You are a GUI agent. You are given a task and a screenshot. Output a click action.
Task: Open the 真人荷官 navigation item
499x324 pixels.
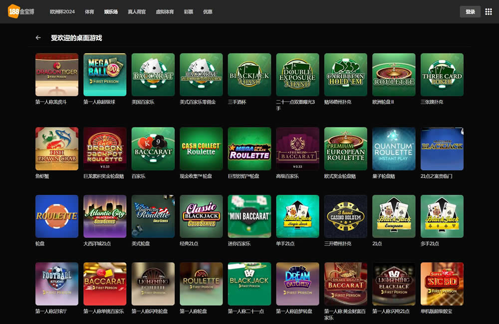(137, 12)
